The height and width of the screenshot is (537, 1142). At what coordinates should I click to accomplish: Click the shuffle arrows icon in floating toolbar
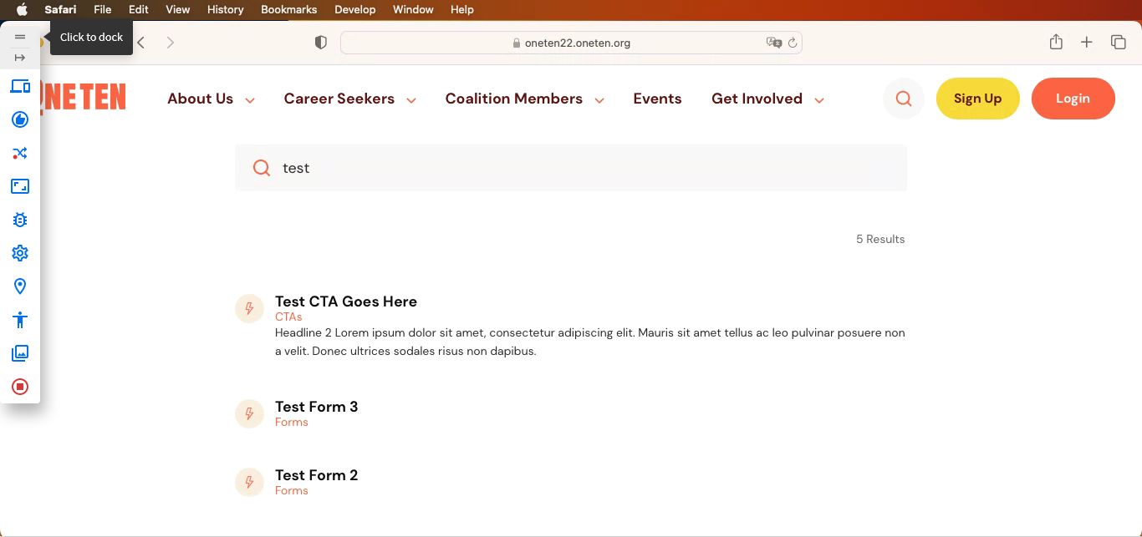(x=20, y=153)
